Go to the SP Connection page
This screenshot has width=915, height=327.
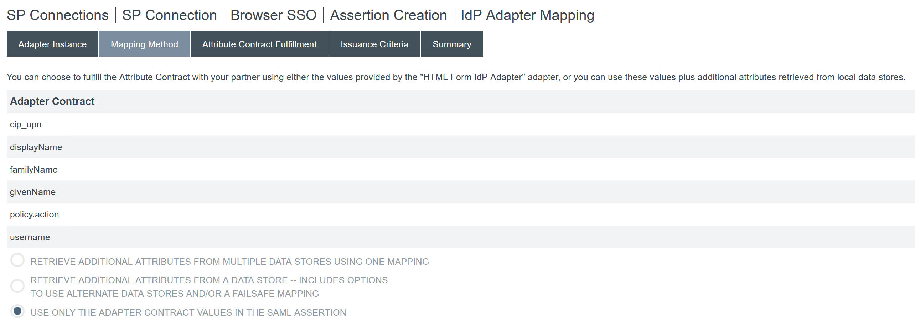tap(170, 15)
